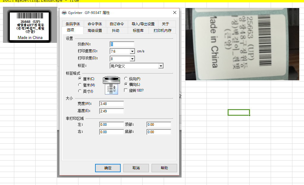
Task: Open the 标签库 label library tab
Action: 138,30
